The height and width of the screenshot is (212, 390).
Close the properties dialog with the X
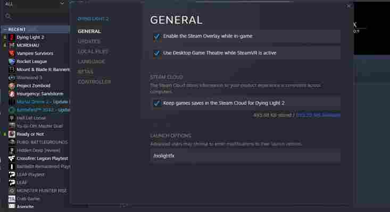348,6
